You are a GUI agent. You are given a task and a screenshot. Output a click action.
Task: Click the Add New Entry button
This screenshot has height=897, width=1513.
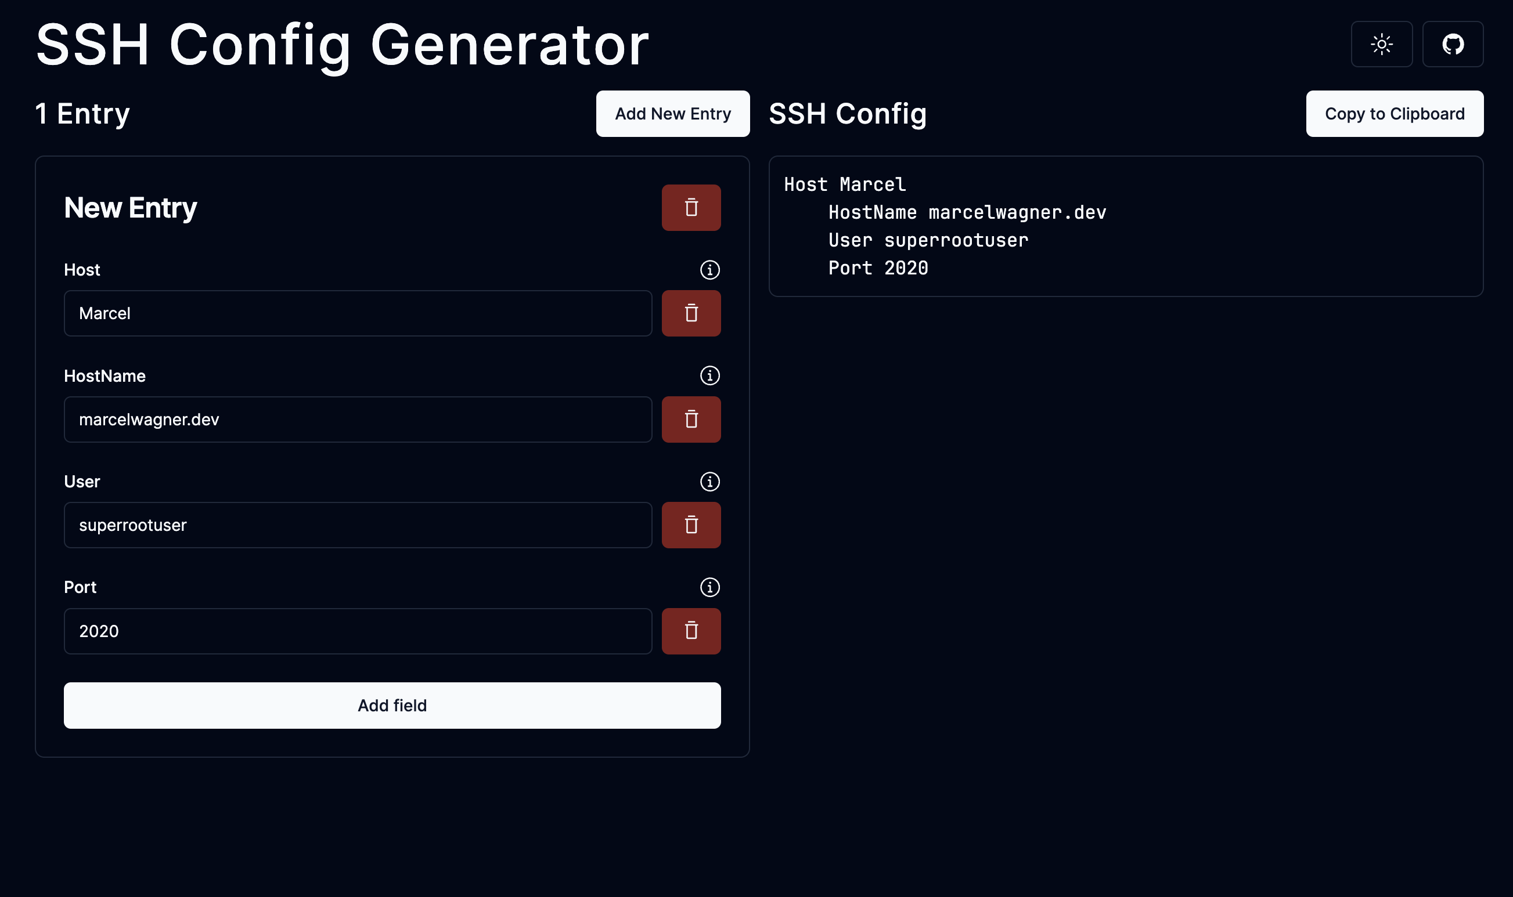click(x=672, y=113)
